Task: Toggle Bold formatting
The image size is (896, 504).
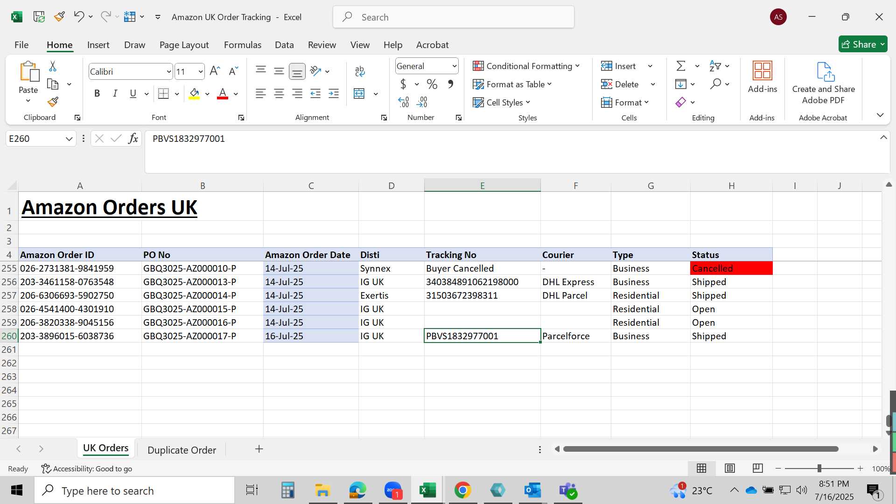Action: coord(97,93)
